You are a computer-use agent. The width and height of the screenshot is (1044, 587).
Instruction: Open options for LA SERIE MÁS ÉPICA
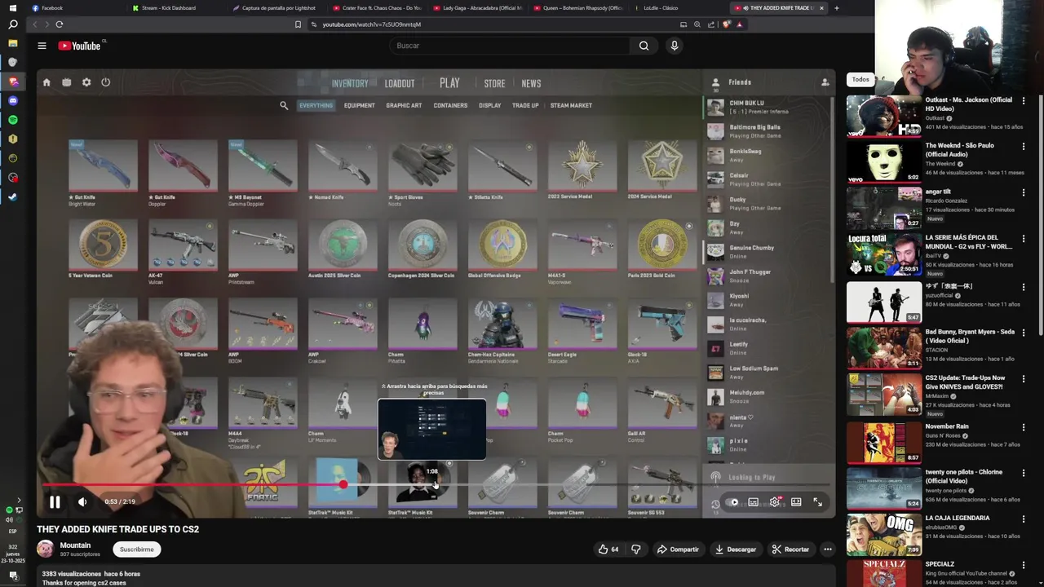(1024, 239)
